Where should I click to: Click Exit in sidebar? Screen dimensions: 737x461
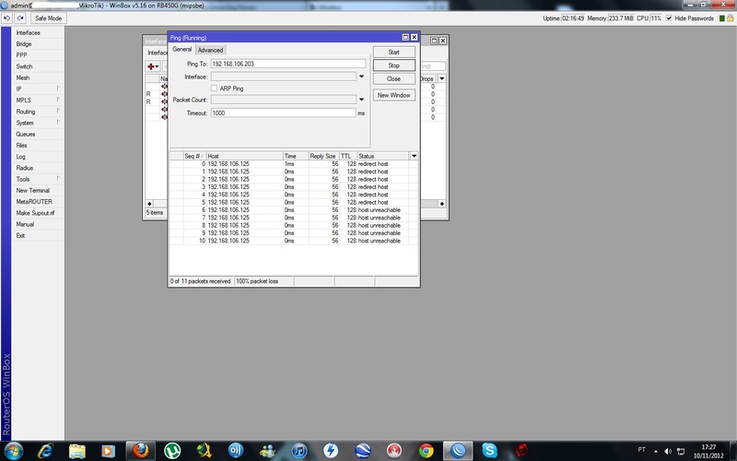tap(20, 236)
